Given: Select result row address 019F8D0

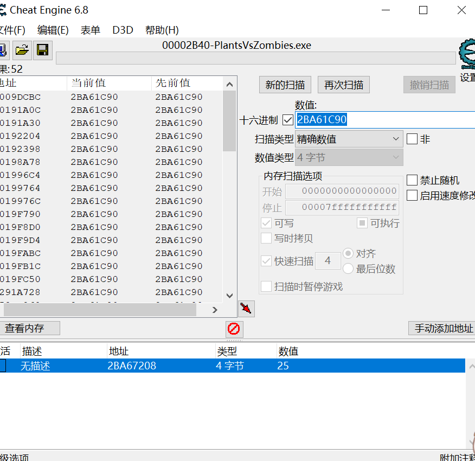Looking at the screenshot, I should [111, 227].
